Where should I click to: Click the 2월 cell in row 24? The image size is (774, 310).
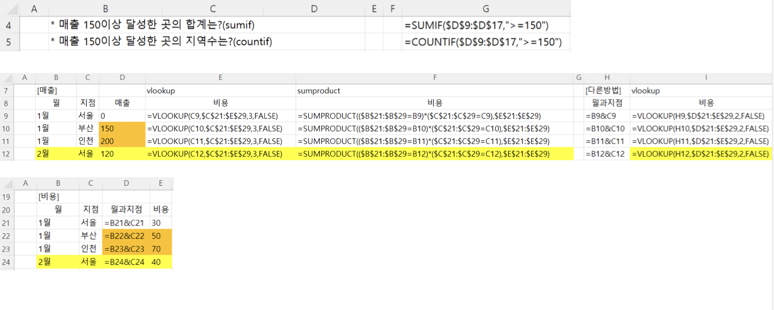pos(58,262)
